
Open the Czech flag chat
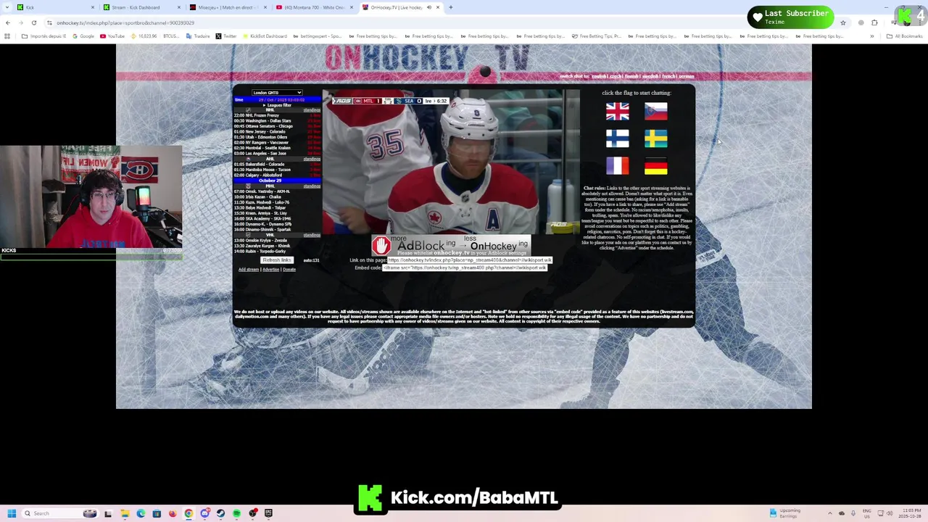[x=655, y=111]
